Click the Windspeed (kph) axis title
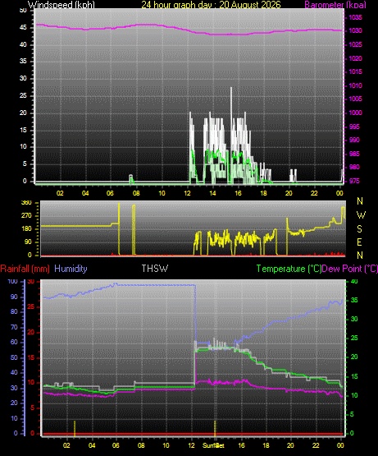This screenshot has height=456, width=378. [61, 5]
